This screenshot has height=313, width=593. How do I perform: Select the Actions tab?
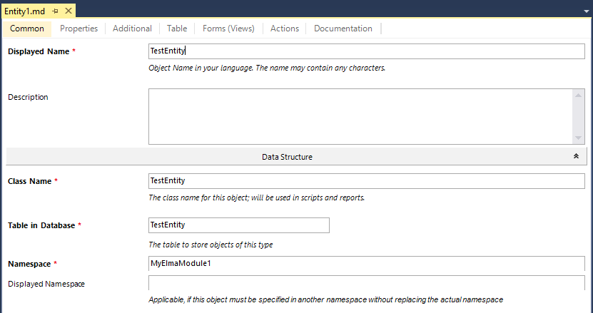click(x=285, y=29)
